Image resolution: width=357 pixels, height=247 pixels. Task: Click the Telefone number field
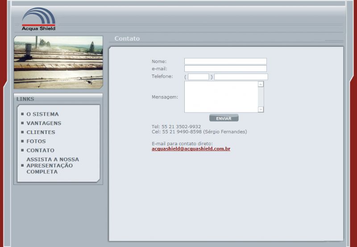(x=241, y=77)
